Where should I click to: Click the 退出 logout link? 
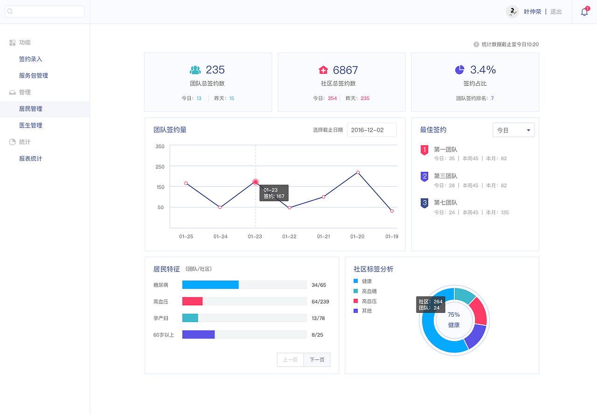click(x=556, y=12)
